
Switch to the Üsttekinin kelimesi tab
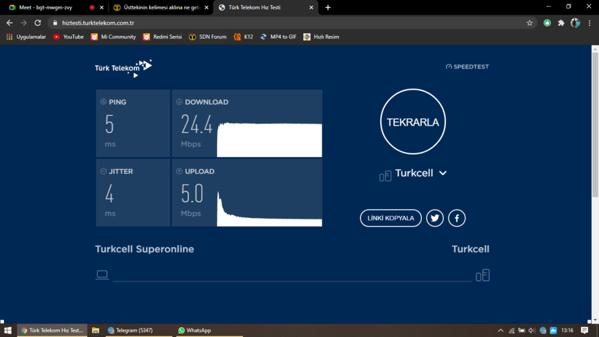click(x=162, y=7)
